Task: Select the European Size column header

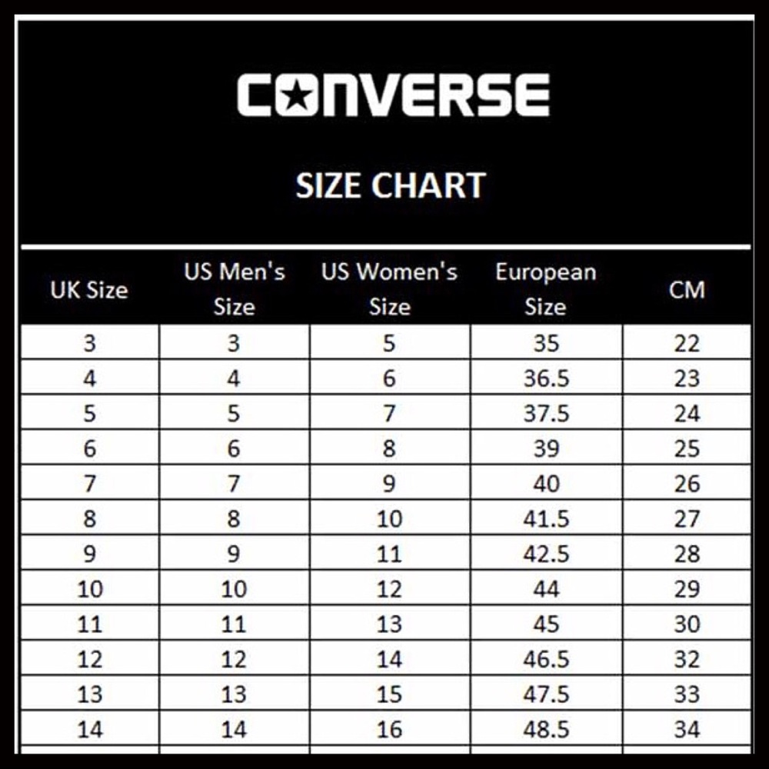Action: 545,289
